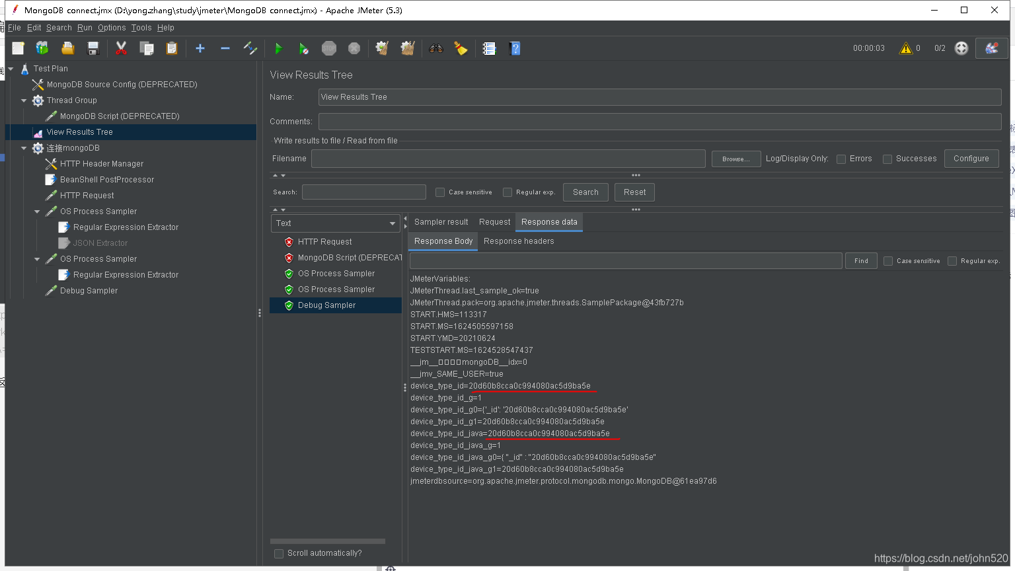
Task: Enable Regular exp. next to Find
Action: click(952, 261)
